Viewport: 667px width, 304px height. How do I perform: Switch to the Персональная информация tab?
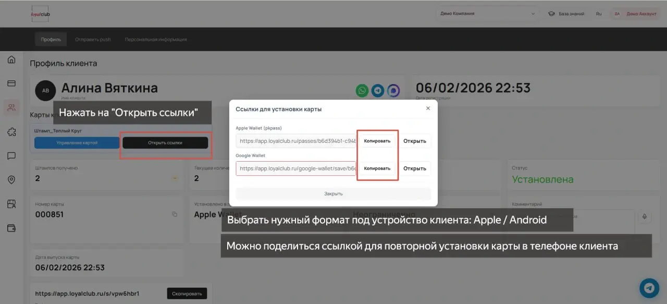tap(156, 39)
